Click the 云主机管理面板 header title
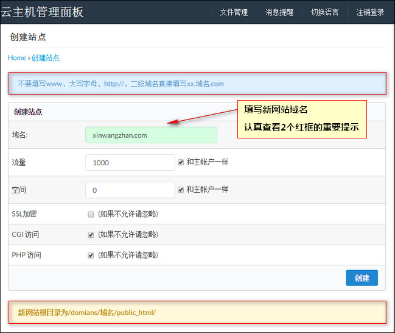 point(42,12)
